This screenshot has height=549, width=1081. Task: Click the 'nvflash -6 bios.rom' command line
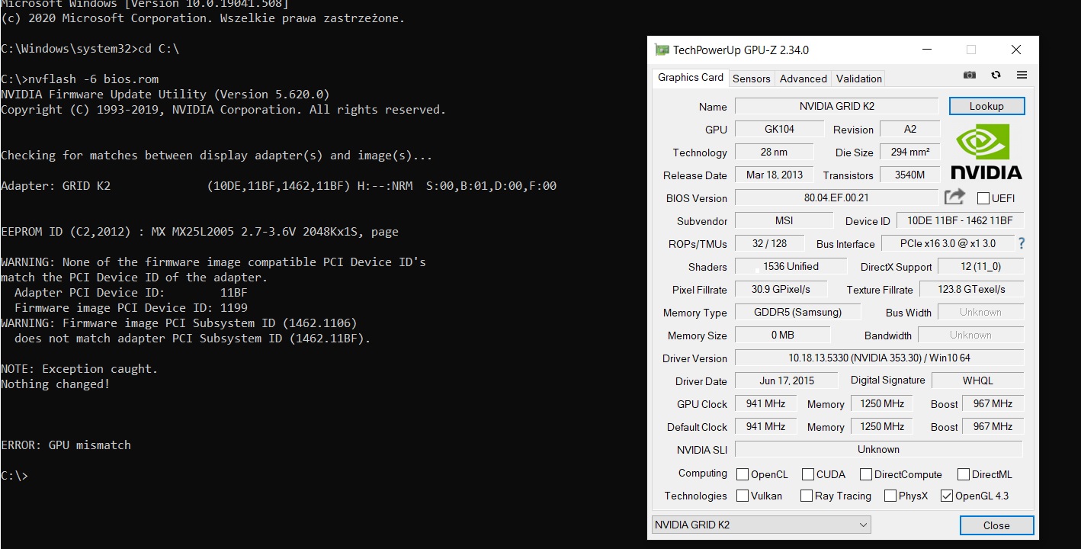pyautogui.click(x=80, y=79)
